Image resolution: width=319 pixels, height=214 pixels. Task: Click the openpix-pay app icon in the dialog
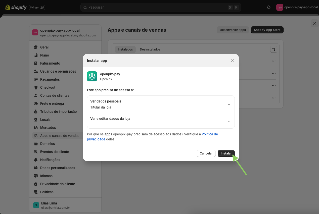click(92, 76)
